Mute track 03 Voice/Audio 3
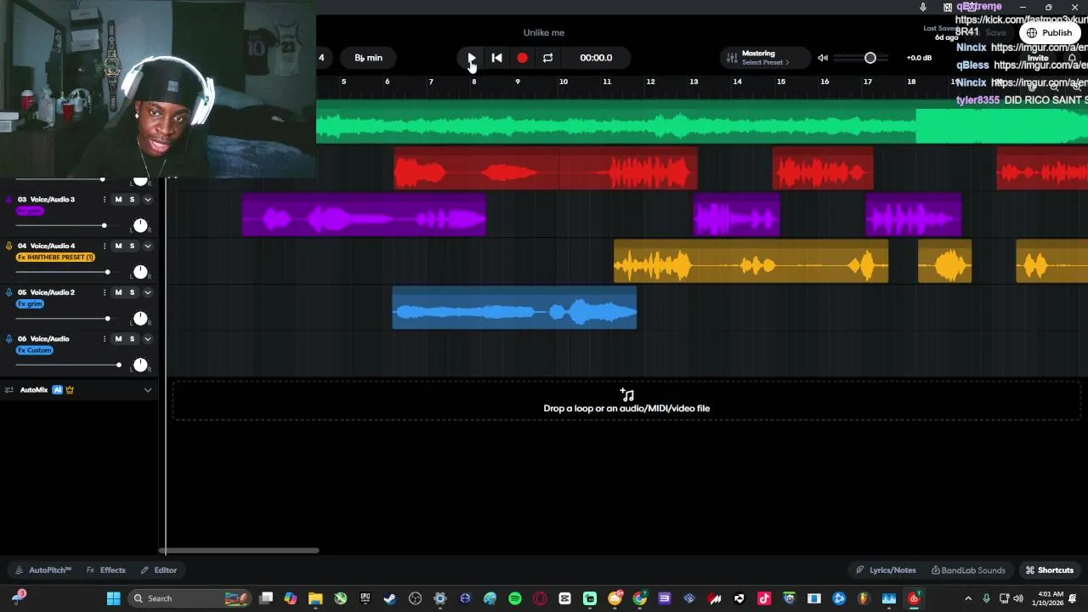This screenshot has height=612, width=1088. pyautogui.click(x=118, y=199)
